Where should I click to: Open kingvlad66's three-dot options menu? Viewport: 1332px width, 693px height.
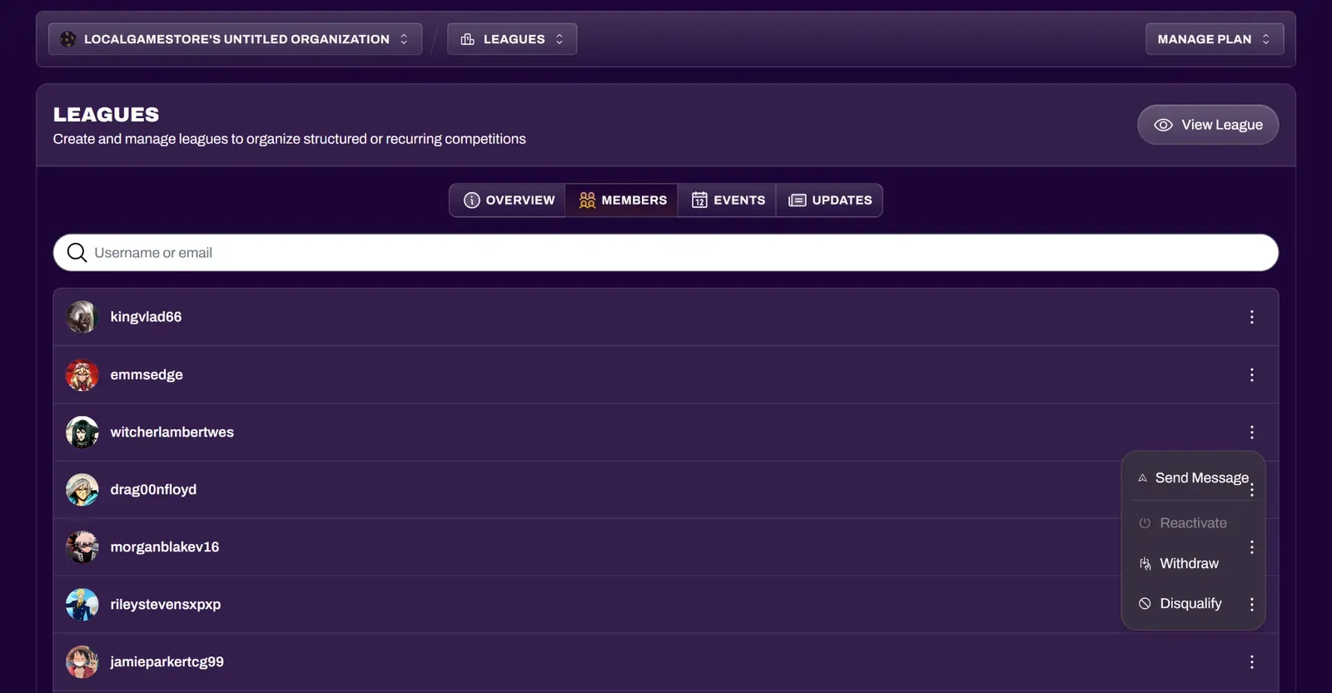1251,317
